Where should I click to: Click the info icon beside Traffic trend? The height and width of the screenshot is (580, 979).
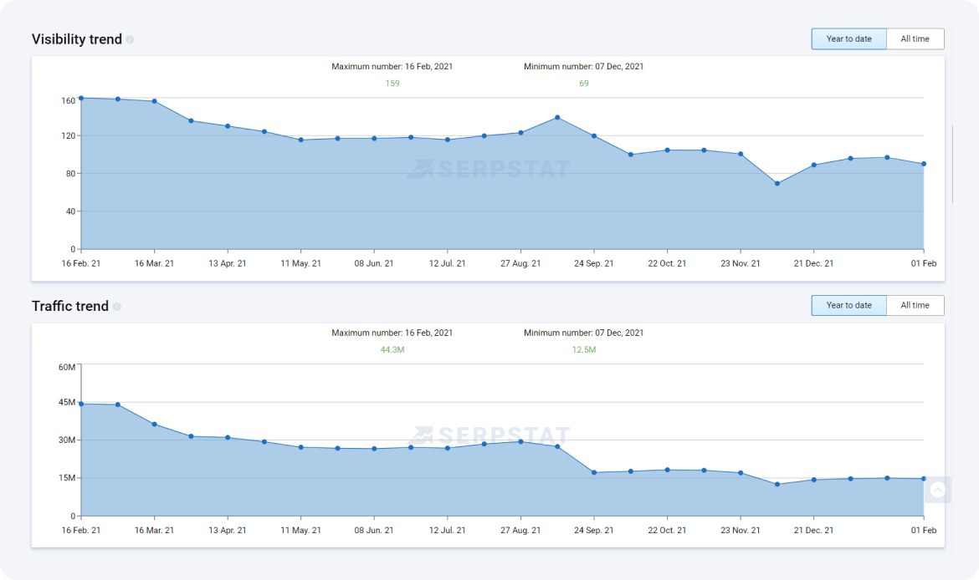118,306
